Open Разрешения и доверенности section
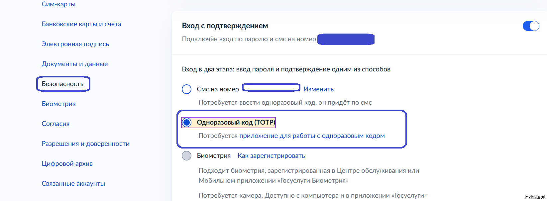This screenshot has width=547, height=201. (85, 144)
